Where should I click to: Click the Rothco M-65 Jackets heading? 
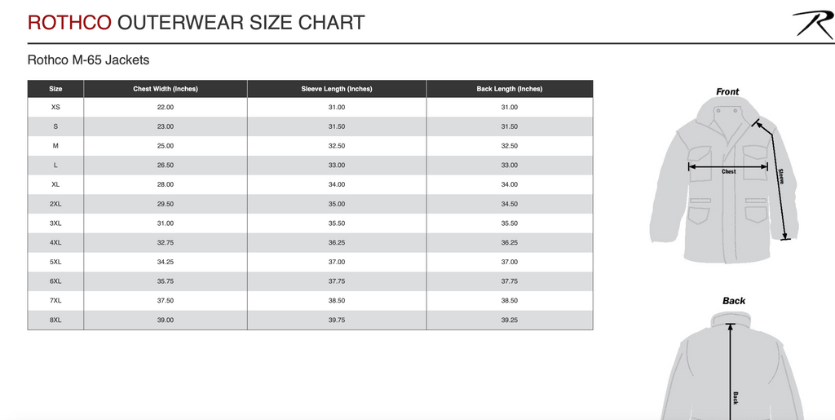tap(88, 60)
